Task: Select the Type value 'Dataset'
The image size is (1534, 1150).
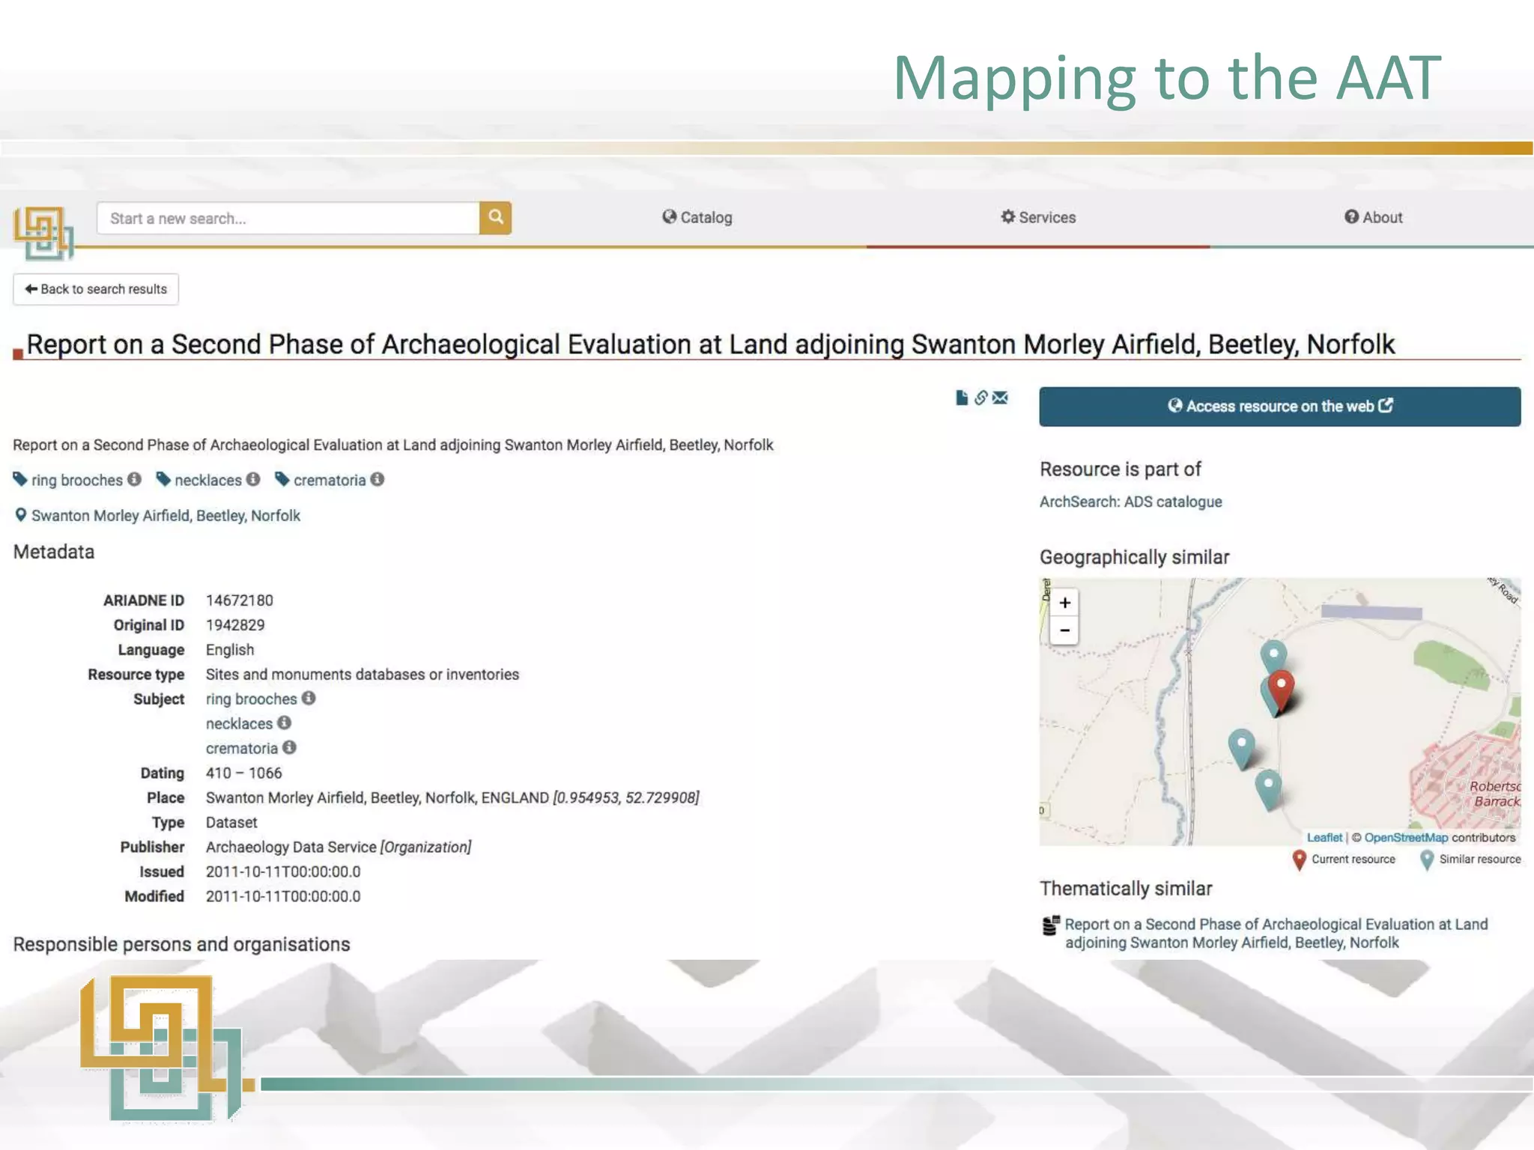Action: click(x=231, y=822)
